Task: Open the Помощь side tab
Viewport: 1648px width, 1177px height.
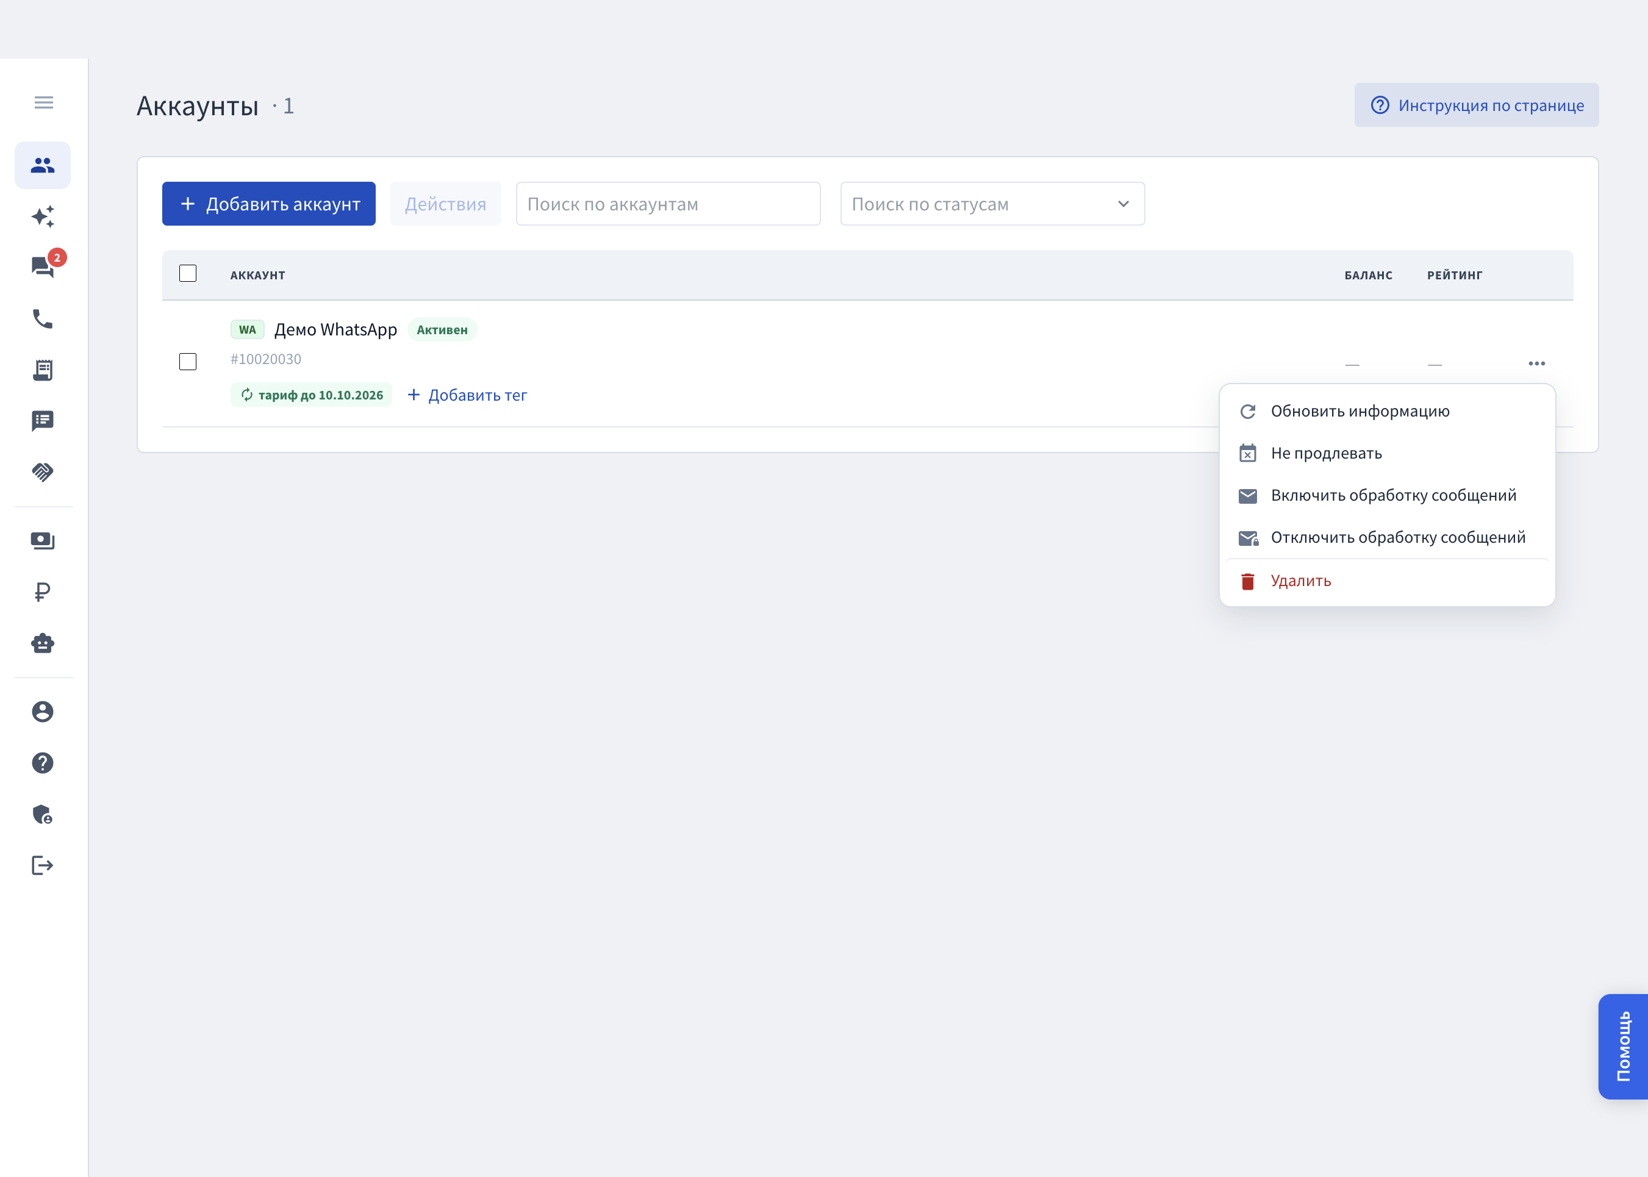Action: 1624,1046
